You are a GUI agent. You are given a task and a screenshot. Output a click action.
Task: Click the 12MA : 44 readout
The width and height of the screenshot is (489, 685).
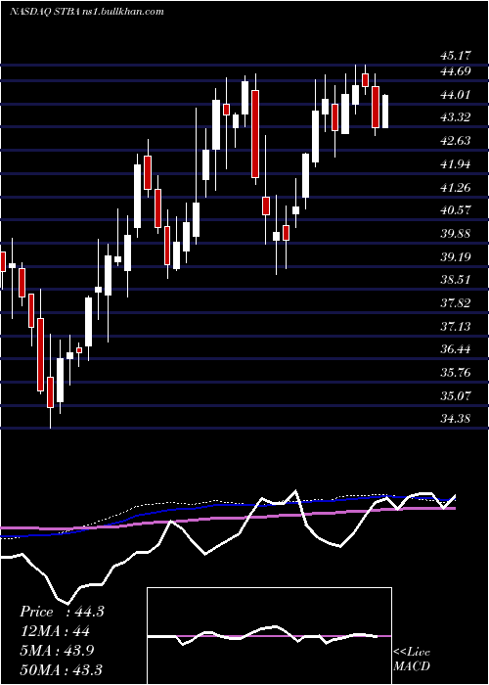coord(55,631)
